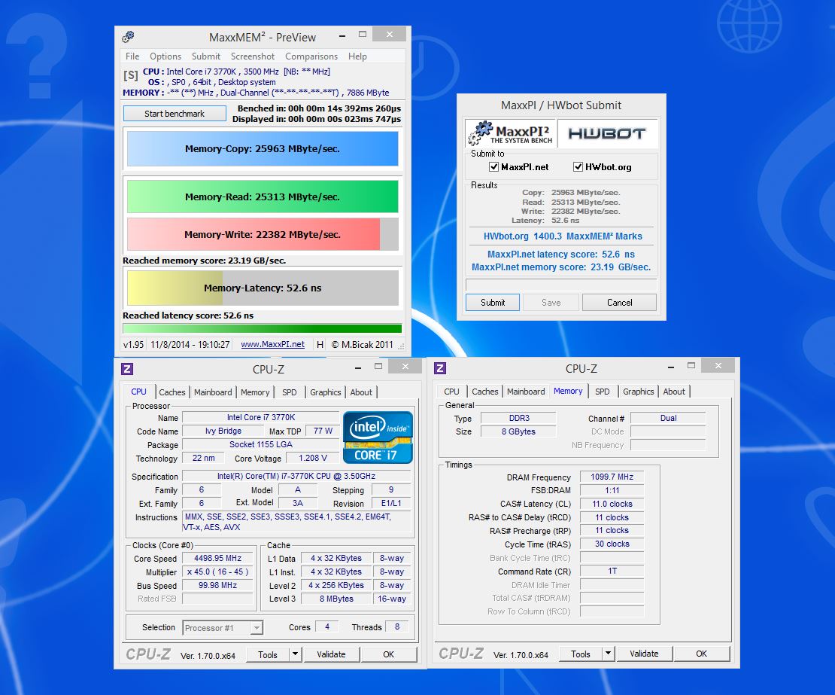The width and height of the screenshot is (835, 695).
Task: Click the CAS# Latency 11.0 clocks value
Action: (612, 504)
